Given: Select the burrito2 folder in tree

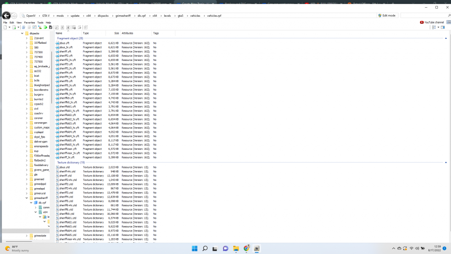Looking at the screenshot, I should [x=38, y=99].
